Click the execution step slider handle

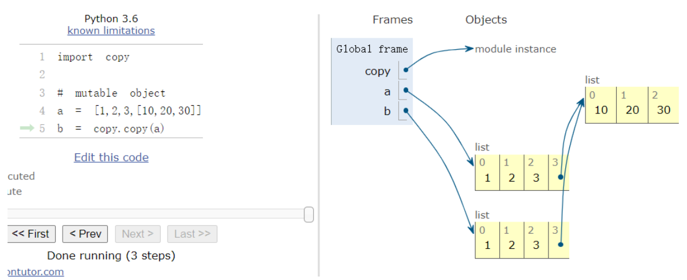tap(309, 215)
